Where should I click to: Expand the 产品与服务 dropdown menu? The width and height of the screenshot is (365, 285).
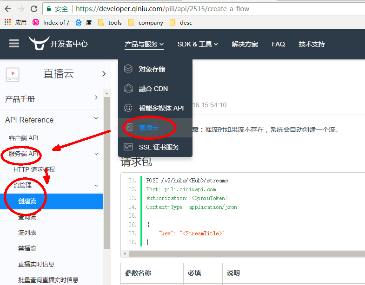144,44
